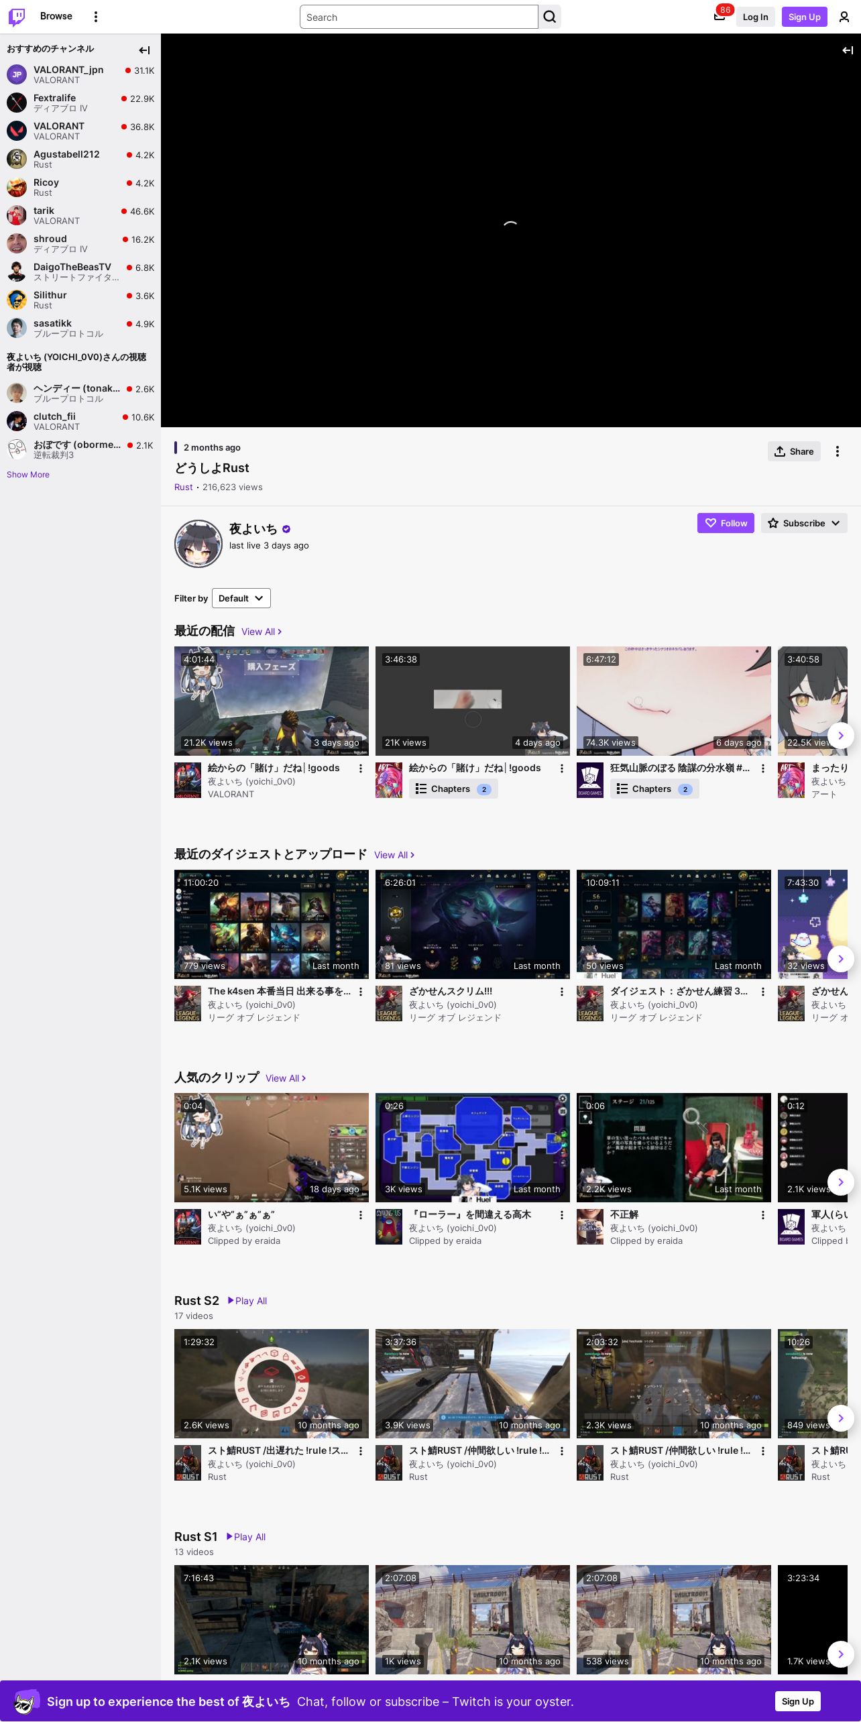Expand Chapters for 狂気山脈 video
861x1722 pixels.
tap(654, 789)
